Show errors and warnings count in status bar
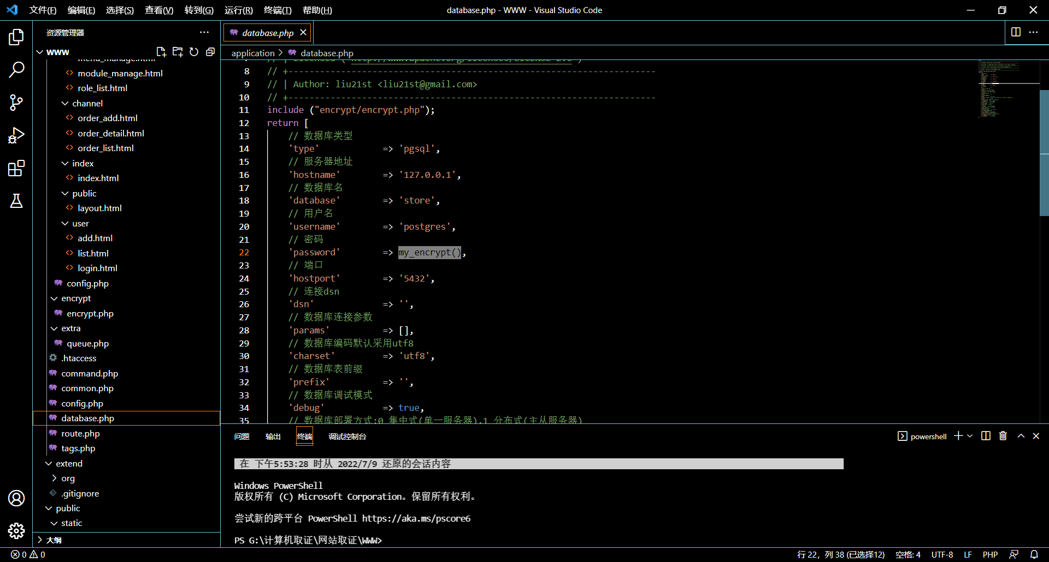Viewport: 1049px width, 562px height. coord(28,554)
